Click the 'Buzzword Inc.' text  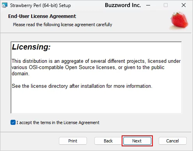pos(123,5)
